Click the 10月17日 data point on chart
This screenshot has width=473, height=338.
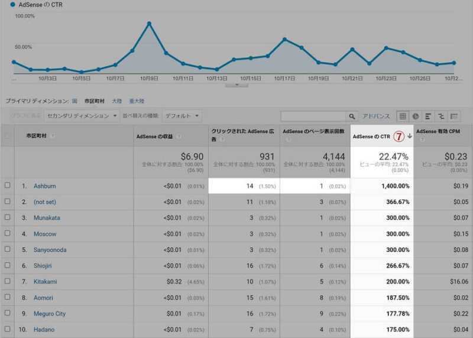(285, 39)
